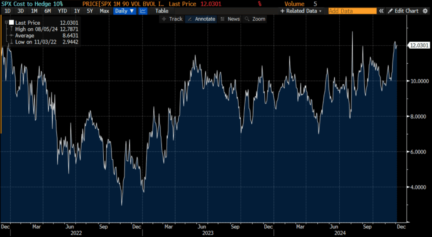This screenshot has height=237, width=432.
Task: Select the YTD time range
Action: 62,11
